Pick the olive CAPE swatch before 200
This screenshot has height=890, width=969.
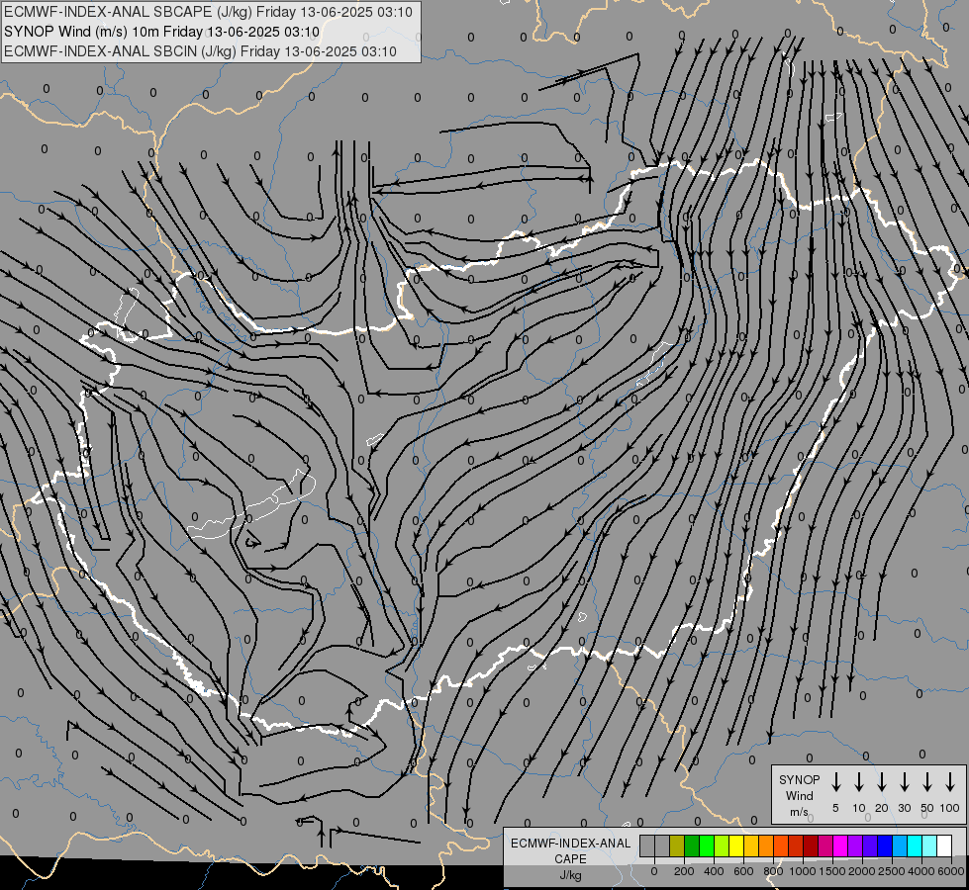click(x=677, y=845)
